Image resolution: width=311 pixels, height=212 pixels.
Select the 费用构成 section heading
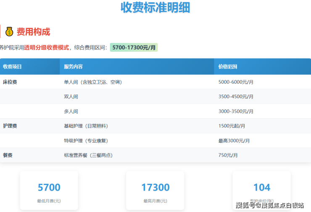pyautogui.click(x=33, y=32)
